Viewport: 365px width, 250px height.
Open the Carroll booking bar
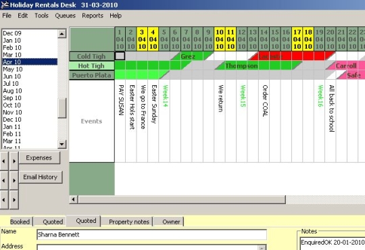coord(345,66)
